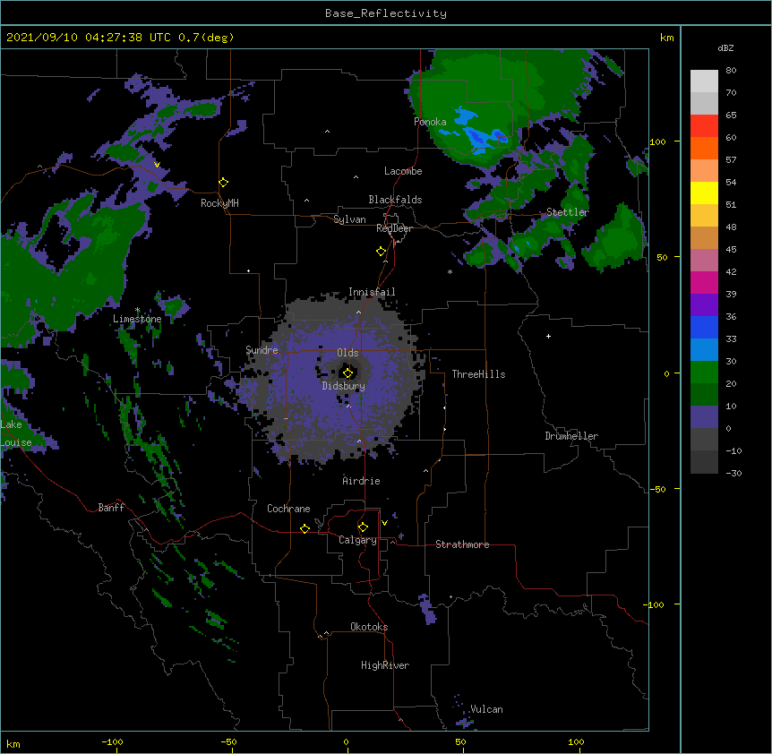The height and width of the screenshot is (754, 772).
Task: Click the Stettler city label
Action: point(568,212)
